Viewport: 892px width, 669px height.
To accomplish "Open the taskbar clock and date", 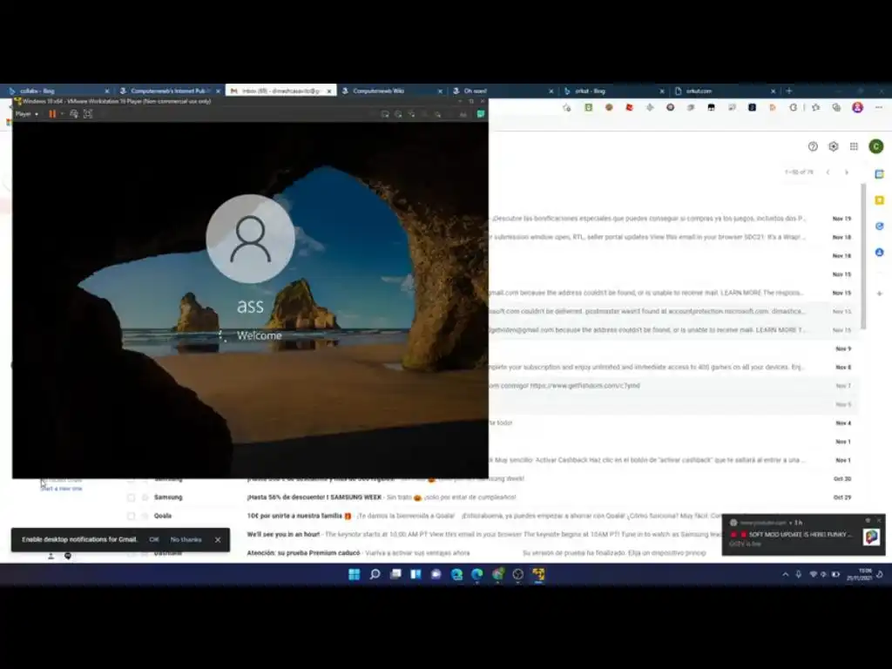I will pos(860,575).
